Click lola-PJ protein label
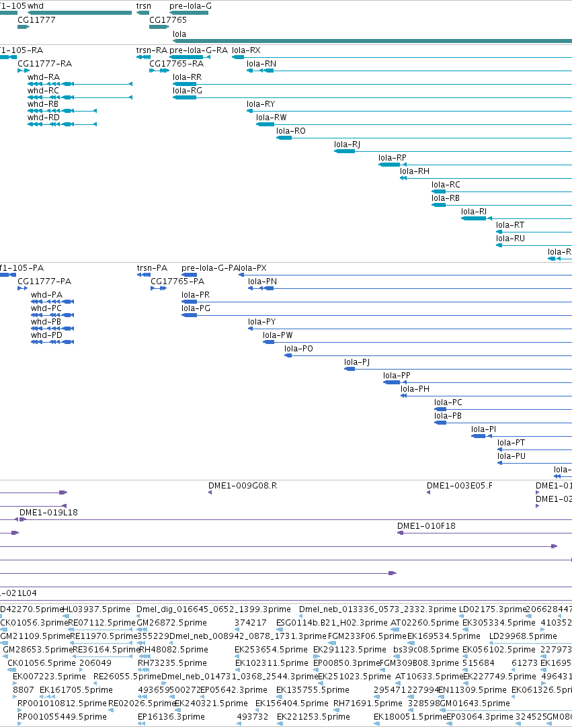This screenshot has height=727, width=572. coord(357,362)
